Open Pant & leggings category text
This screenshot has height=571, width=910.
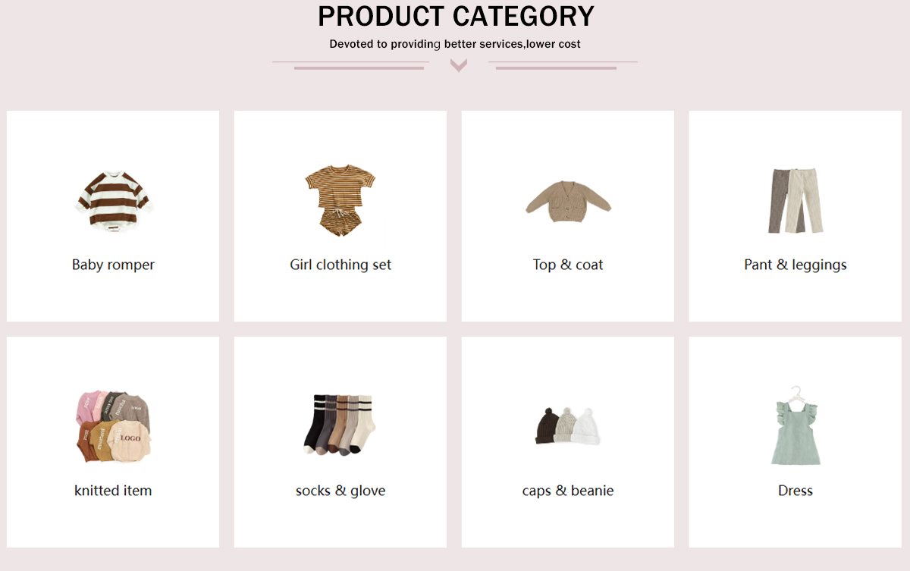795,265
